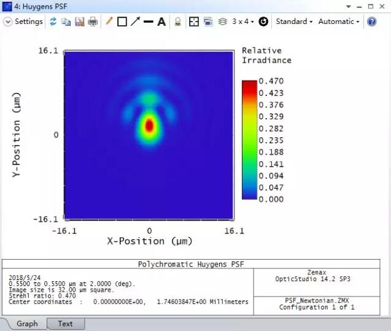Switch to the Text tab

[65, 324]
